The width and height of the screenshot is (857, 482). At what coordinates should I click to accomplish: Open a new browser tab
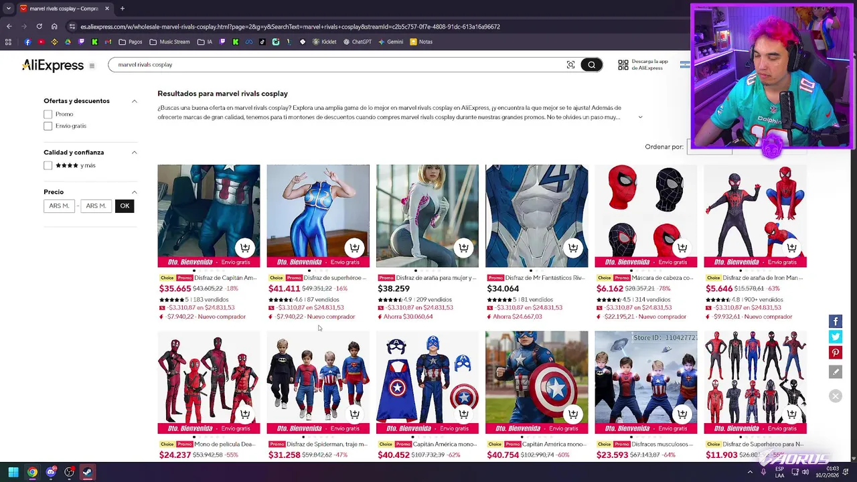tap(123, 9)
